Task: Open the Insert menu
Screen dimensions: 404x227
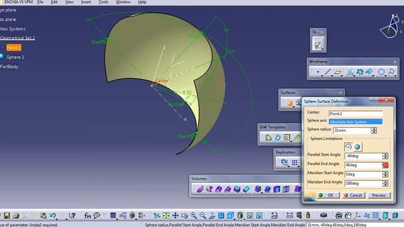Action: pyautogui.click(x=86, y=2)
